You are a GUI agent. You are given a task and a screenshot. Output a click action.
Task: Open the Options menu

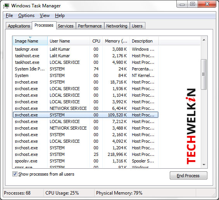click(x=26, y=15)
